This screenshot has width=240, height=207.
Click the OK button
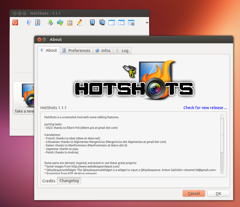(x=218, y=193)
